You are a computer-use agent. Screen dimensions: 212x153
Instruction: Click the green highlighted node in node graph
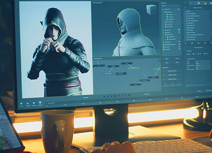click(x=133, y=68)
